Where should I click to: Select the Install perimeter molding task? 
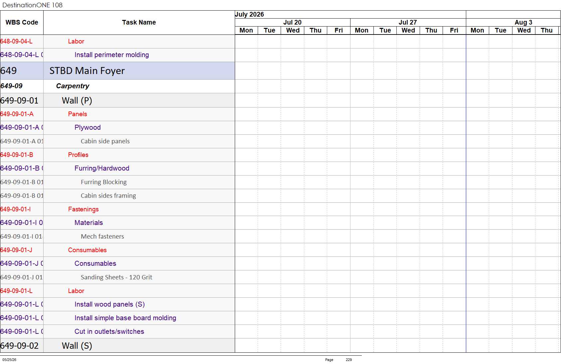click(x=111, y=55)
